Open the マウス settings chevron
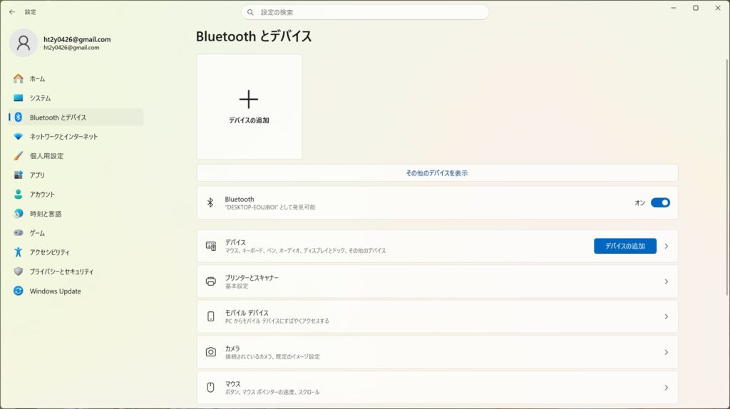Screen dimensions: 730x409 667,388
